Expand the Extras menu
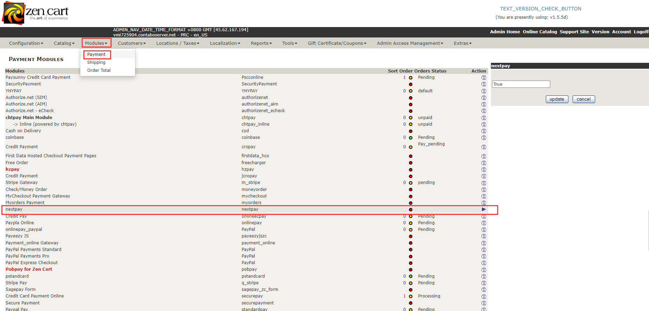 (463, 43)
